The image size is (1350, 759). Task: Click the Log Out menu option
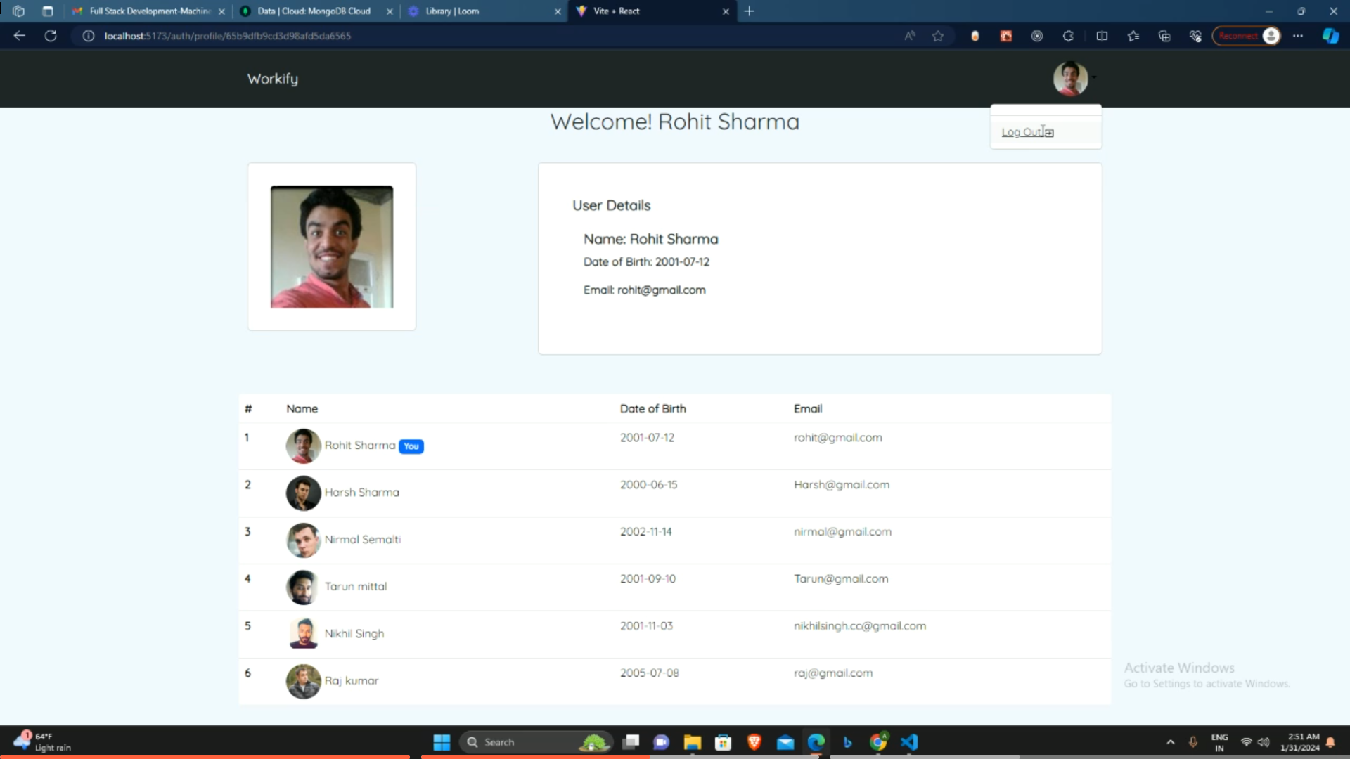(x=1027, y=132)
